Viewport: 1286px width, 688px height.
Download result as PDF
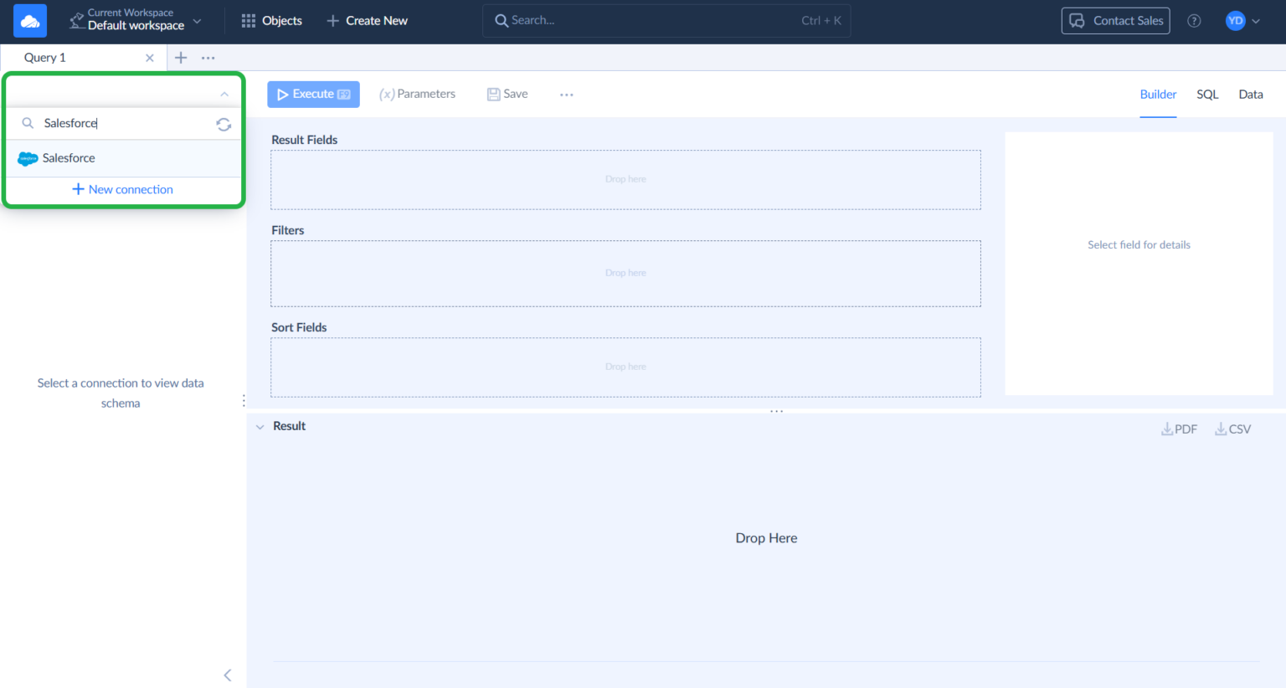(1179, 429)
